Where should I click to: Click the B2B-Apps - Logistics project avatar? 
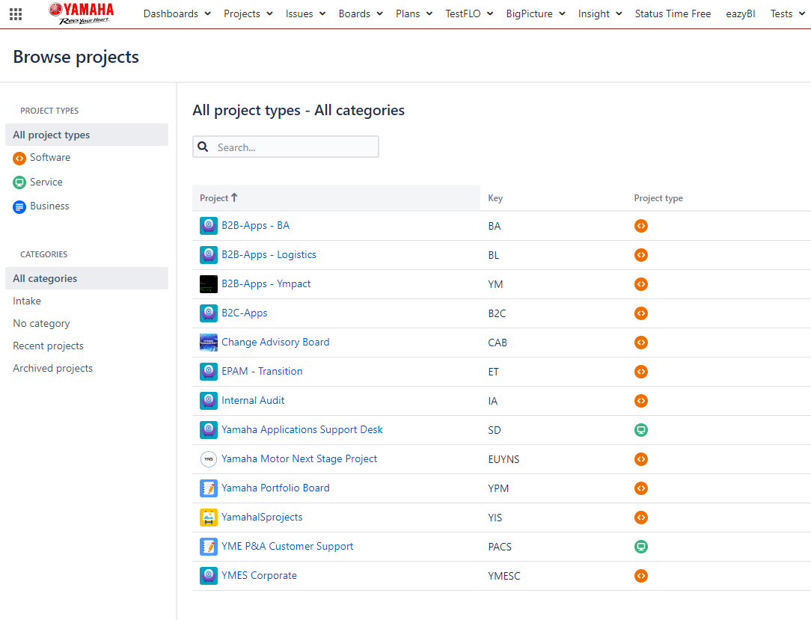(x=209, y=255)
